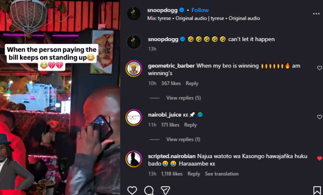Unlike scripted.nairobian's comment red heart
The image size is (323, 195).
tap(319, 159)
